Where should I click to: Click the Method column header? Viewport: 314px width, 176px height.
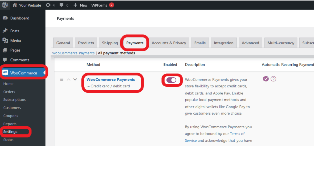(x=93, y=65)
